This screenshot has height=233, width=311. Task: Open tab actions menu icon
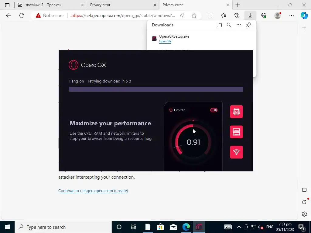coord(7,5)
